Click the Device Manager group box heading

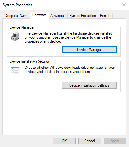coord(22,27)
